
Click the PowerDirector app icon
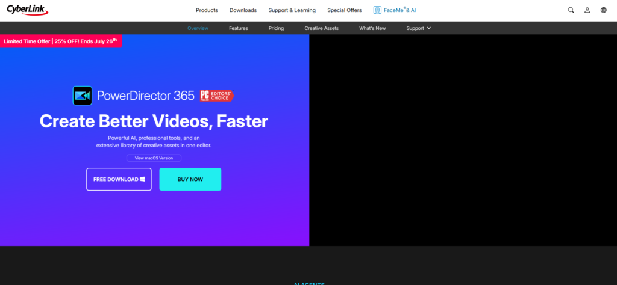(x=82, y=96)
